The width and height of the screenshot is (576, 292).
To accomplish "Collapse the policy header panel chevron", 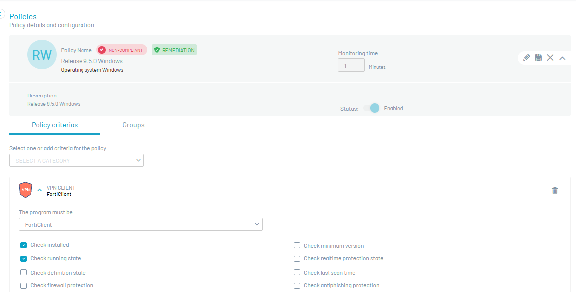I will (x=562, y=58).
